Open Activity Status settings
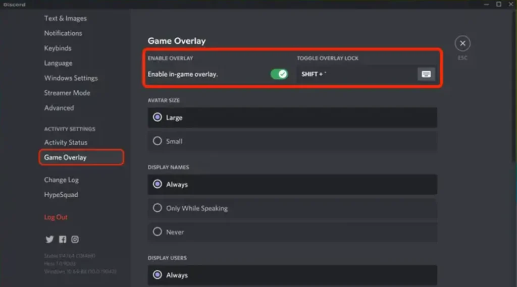The height and width of the screenshot is (287, 517). point(66,142)
